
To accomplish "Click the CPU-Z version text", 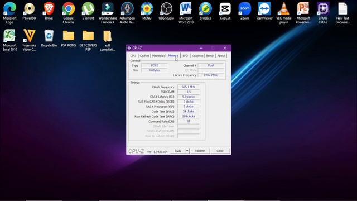I will (157, 152).
